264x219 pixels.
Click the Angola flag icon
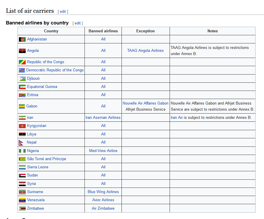coord(22,51)
